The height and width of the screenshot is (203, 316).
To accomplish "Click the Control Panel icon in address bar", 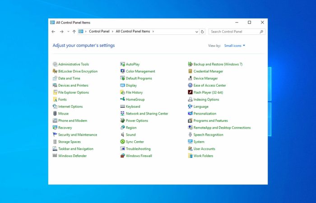I will [x=81, y=32].
